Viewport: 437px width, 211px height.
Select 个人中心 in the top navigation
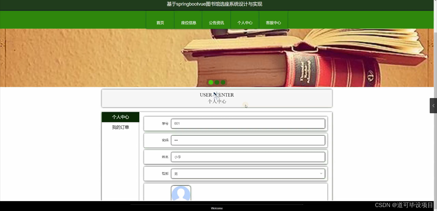(x=245, y=20)
